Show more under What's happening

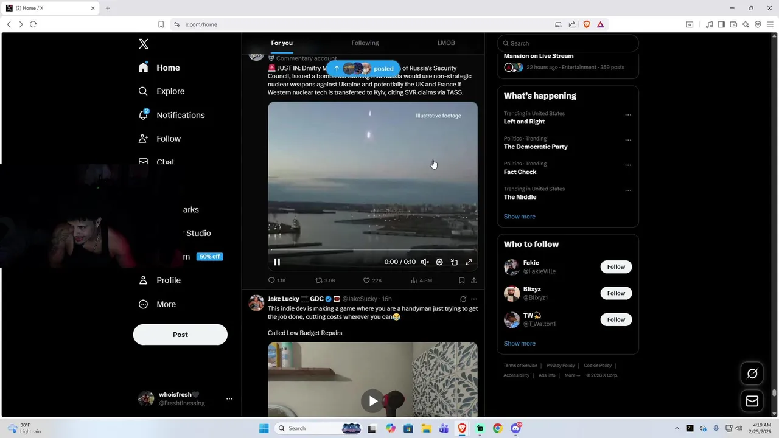click(x=519, y=217)
